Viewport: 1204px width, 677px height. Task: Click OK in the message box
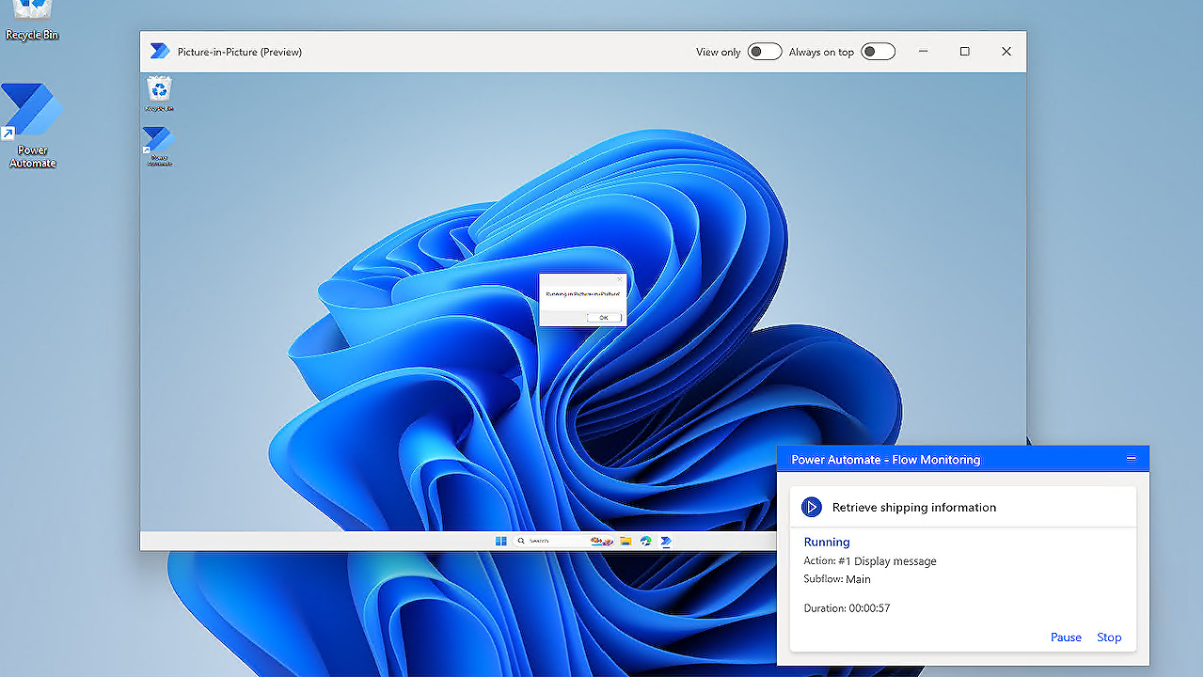(x=603, y=318)
